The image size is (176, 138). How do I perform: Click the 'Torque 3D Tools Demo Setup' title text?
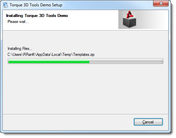pyautogui.click(x=36, y=5)
